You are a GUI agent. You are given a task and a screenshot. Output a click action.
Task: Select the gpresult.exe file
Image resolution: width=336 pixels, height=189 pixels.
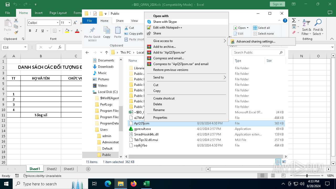point(142,129)
